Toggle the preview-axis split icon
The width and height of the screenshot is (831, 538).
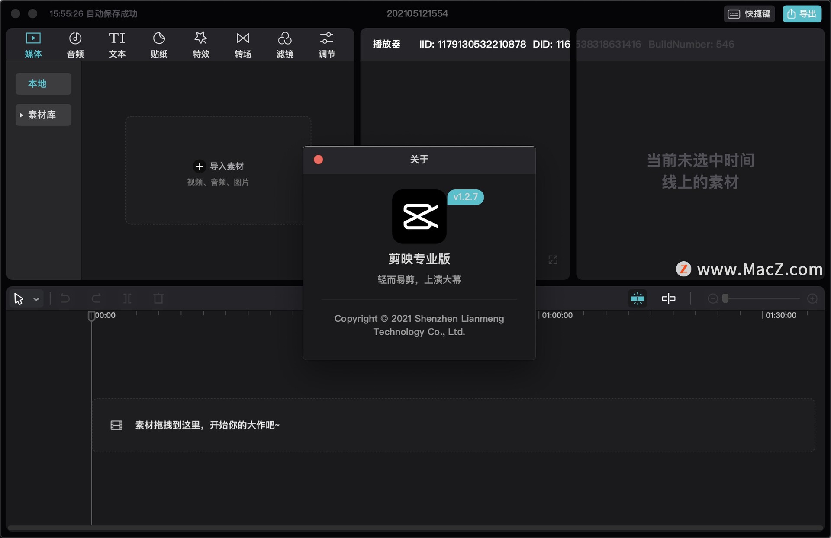pyautogui.click(x=669, y=298)
